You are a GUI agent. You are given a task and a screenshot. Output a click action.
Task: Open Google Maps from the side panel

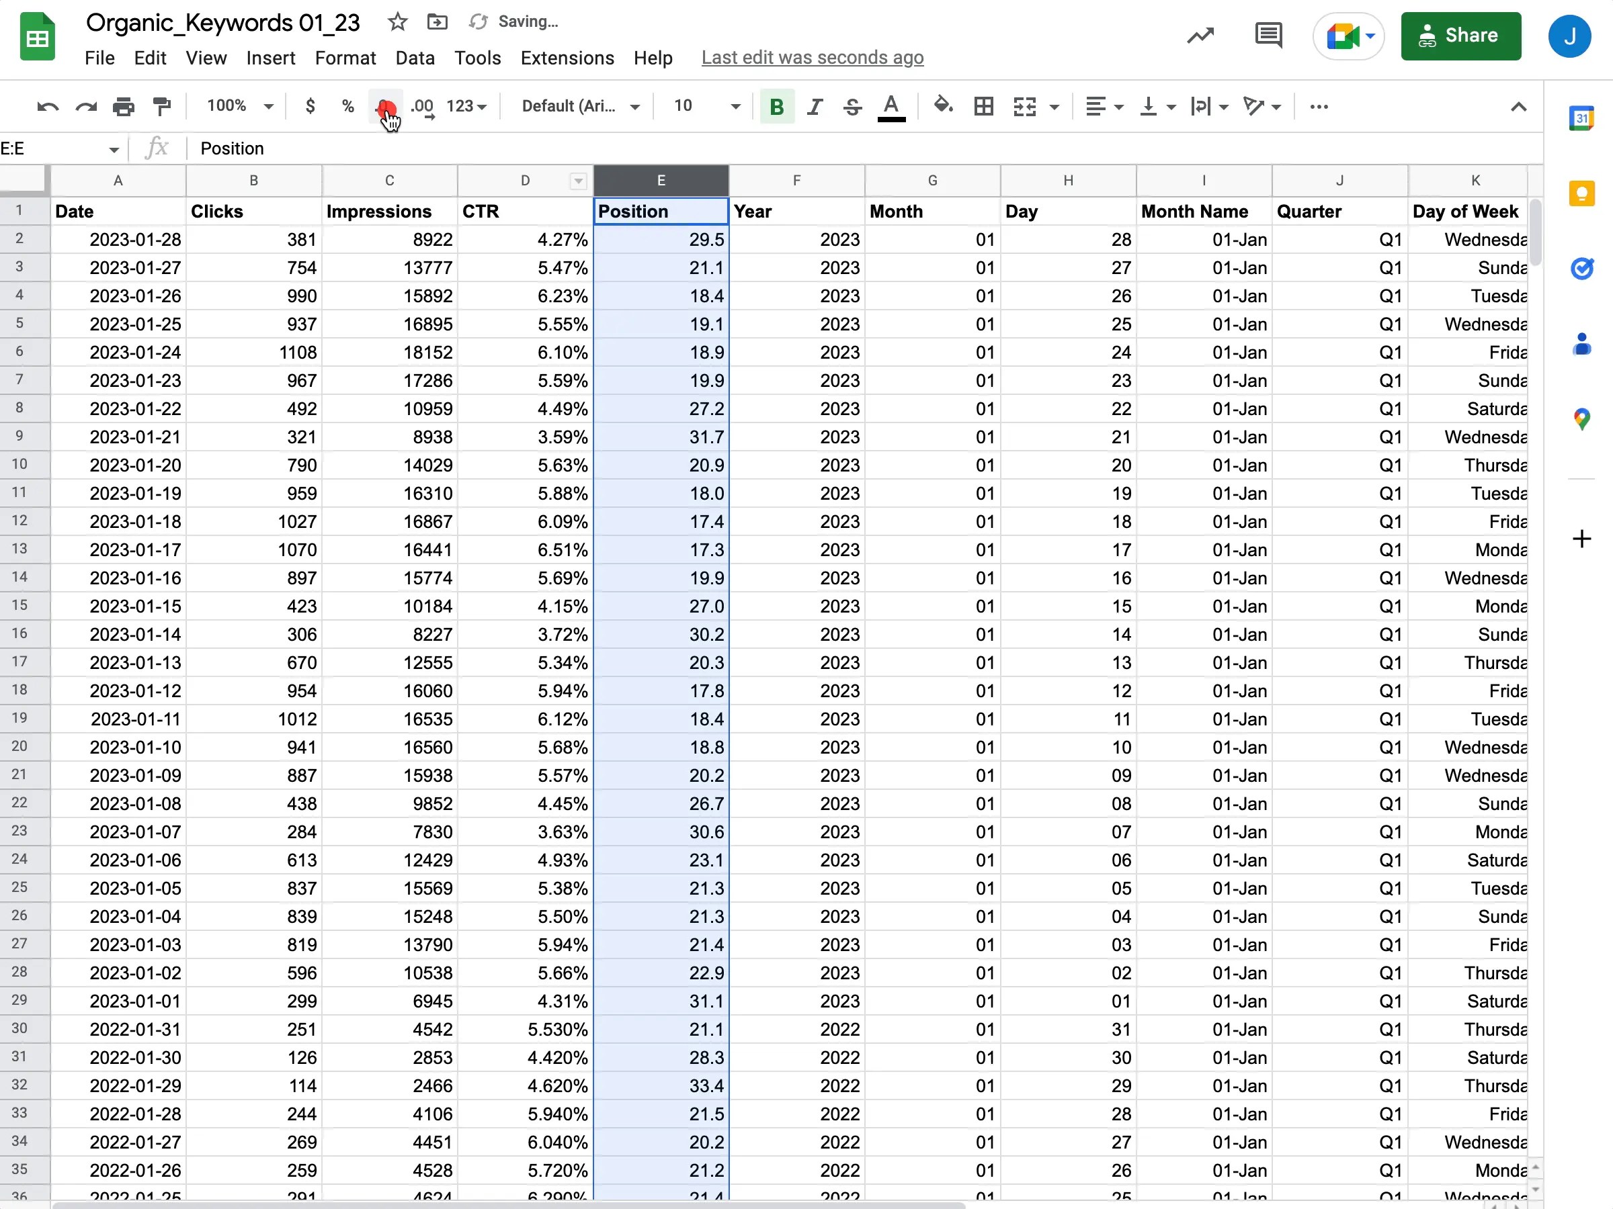point(1582,419)
